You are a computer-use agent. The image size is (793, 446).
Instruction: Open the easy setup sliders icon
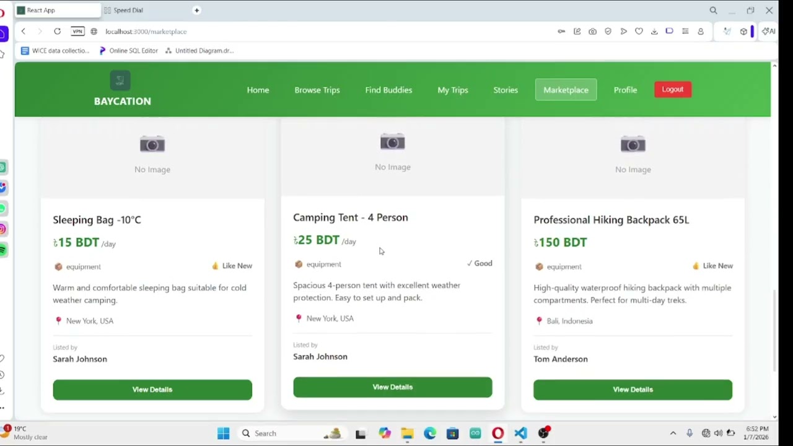[685, 31]
